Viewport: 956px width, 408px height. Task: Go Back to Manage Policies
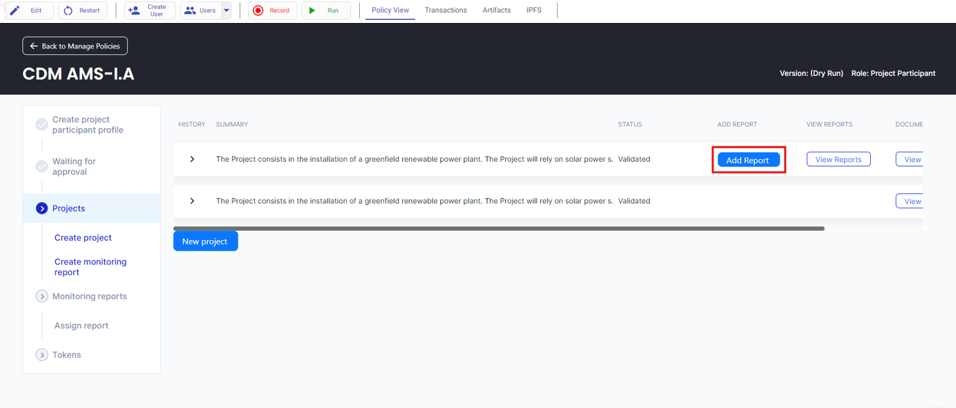coord(75,46)
